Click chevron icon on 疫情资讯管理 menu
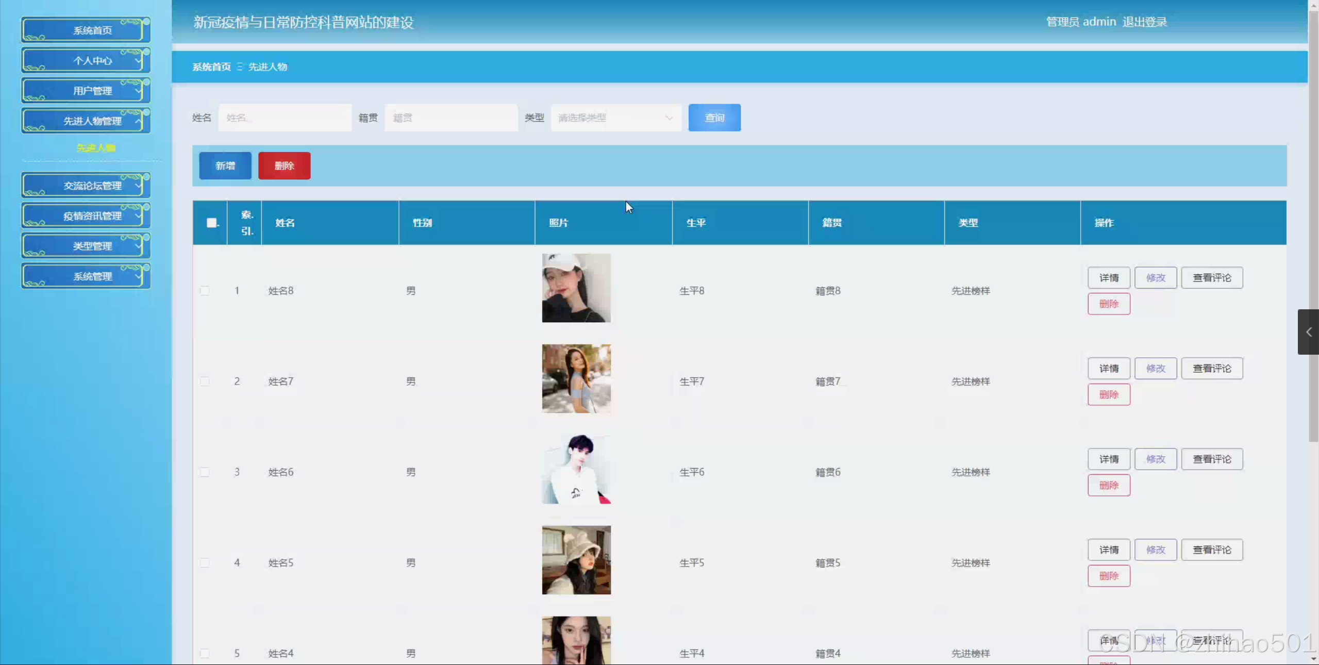 tap(138, 216)
